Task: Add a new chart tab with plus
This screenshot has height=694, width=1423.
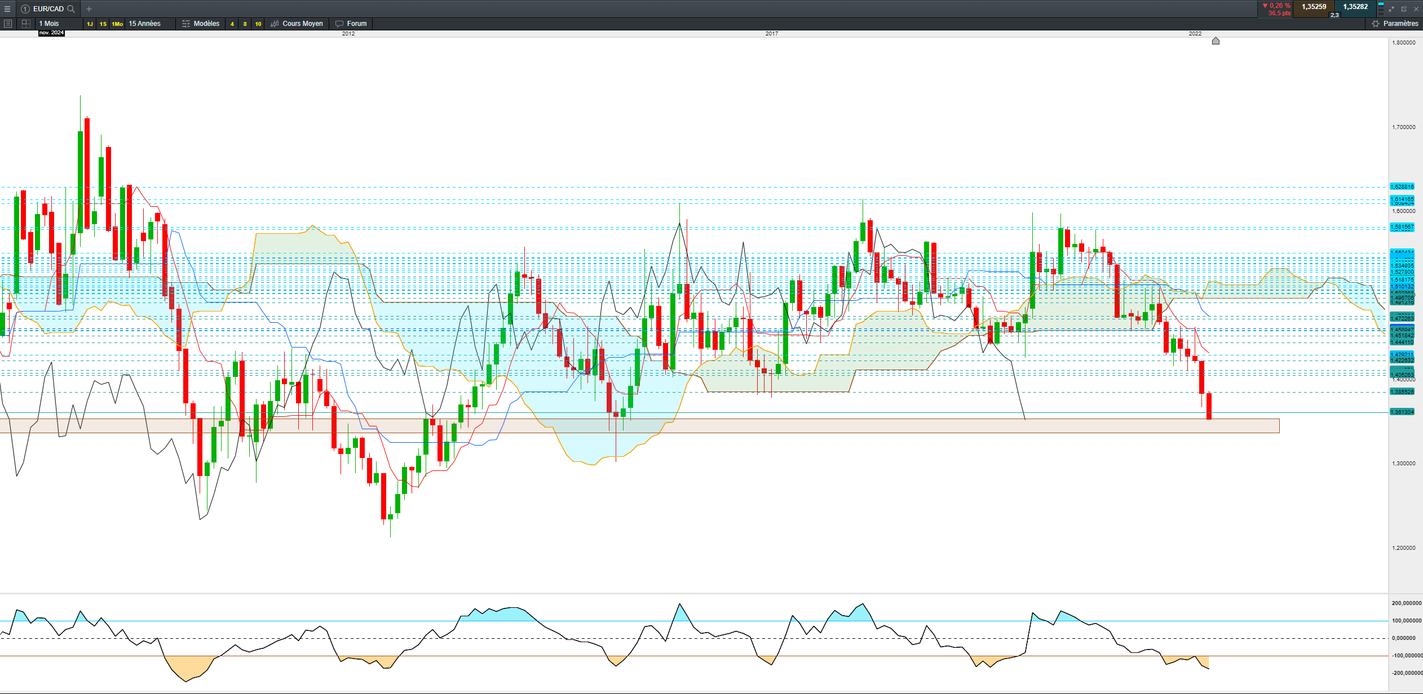Action: click(x=89, y=9)
